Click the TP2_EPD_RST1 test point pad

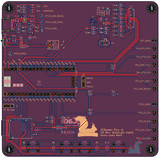pos(154,81)
